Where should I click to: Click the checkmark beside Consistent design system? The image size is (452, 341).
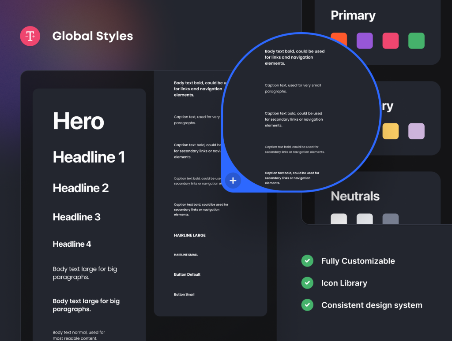pos(307,305)
